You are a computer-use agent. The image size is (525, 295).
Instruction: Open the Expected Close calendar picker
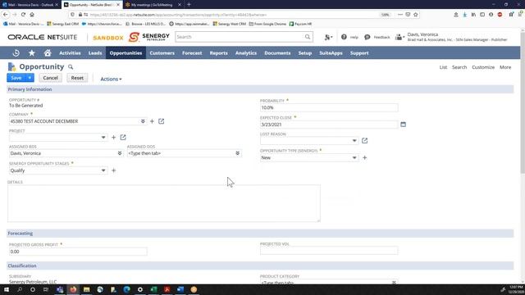click(403, 125)
